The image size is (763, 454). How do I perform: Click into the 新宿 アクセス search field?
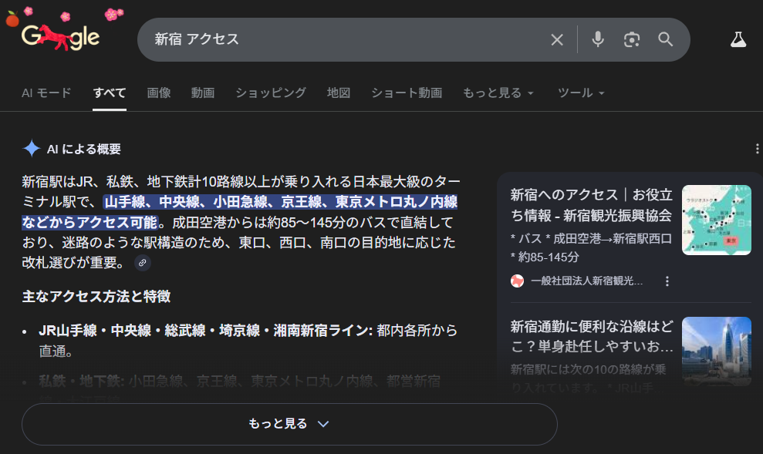(x=339, y=39)
